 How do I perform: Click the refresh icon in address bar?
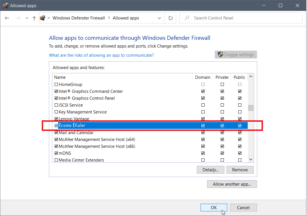[170, 18]
